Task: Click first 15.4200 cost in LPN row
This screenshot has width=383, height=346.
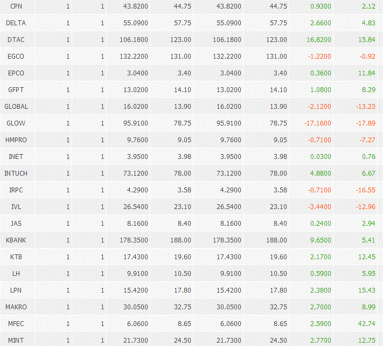Action: tap(136, 290)
